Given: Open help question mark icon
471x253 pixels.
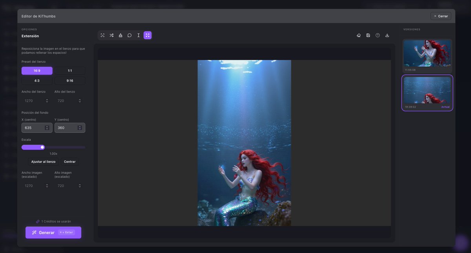Looking at the screenshot, I should pyautogui.click(x=378, y=35).
